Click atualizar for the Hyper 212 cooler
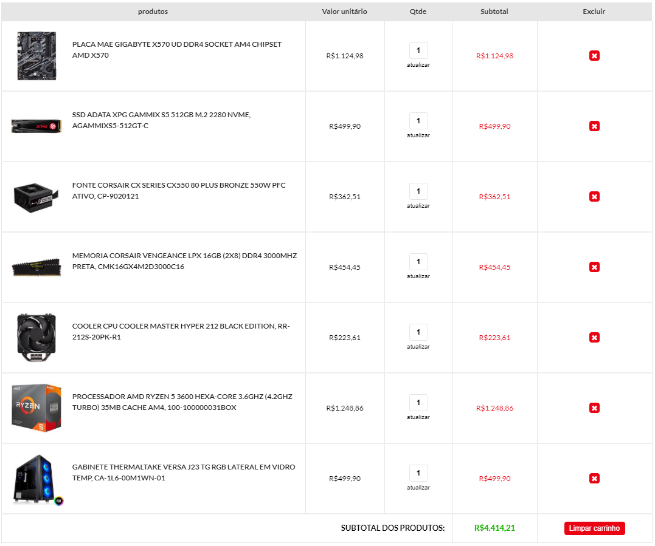Image resolution: width=655 pixels, height=546 pixels. [x=418, y=347]
